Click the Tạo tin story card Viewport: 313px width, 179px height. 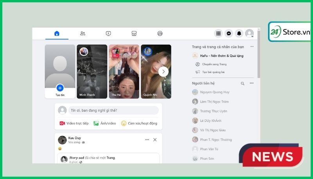(60, 72)
